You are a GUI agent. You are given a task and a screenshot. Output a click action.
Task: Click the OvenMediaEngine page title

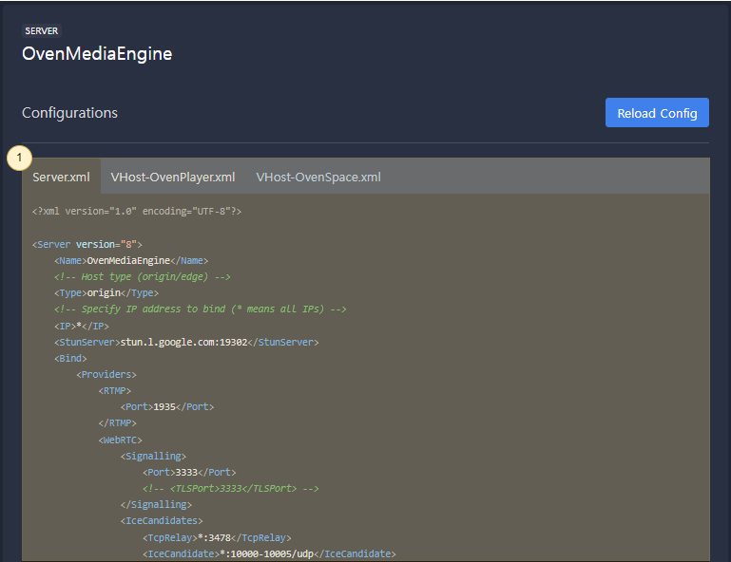(97, 53)
